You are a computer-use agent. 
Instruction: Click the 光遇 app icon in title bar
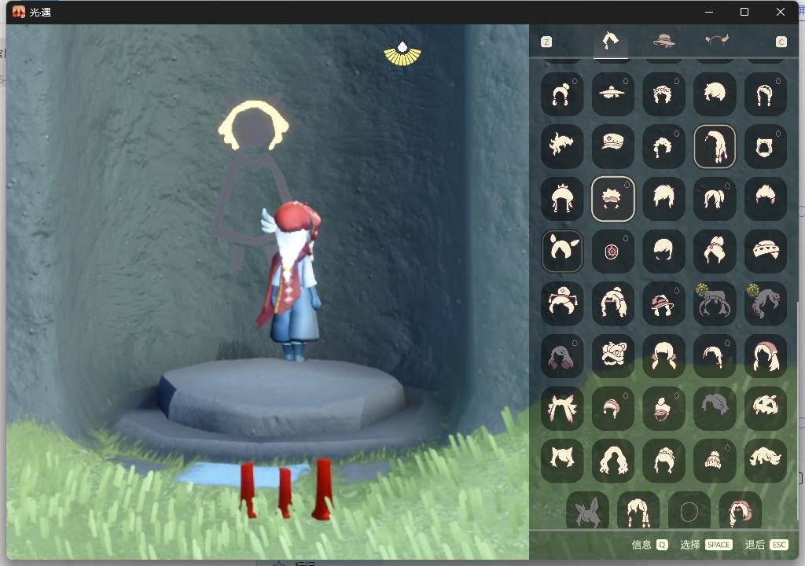click(19, 12)
